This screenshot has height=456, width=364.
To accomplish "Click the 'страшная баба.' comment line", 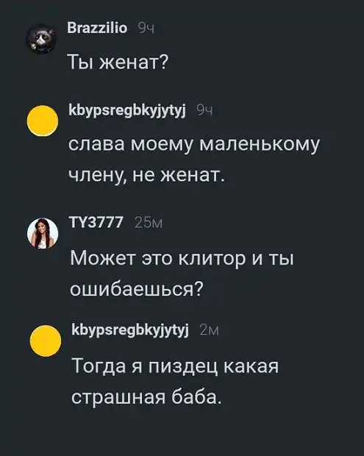I will click(147, 396).
